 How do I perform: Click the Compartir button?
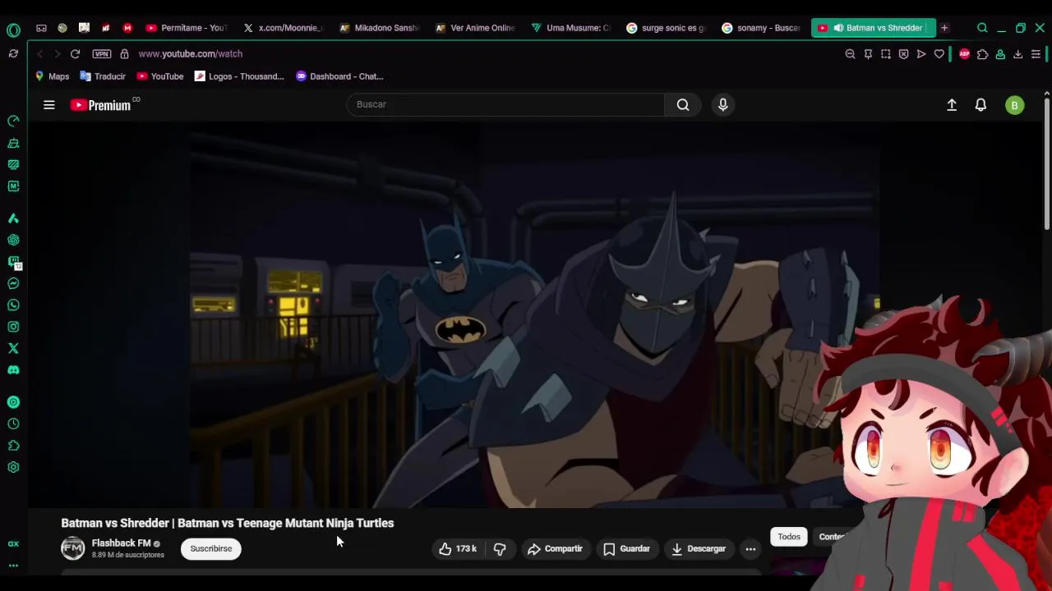(x=555, y=549)
